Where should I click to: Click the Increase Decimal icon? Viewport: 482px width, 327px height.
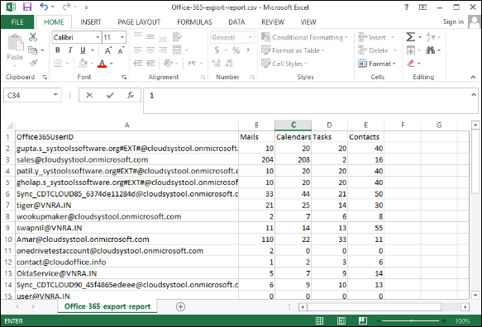pos(217,64)
